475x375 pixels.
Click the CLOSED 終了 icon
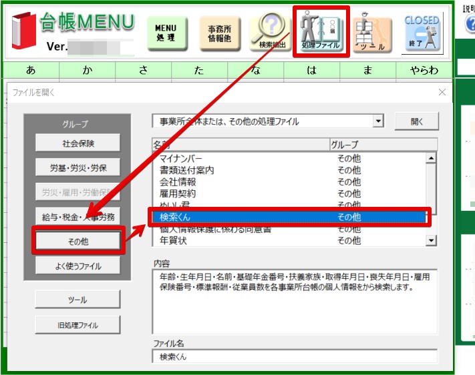422,33
